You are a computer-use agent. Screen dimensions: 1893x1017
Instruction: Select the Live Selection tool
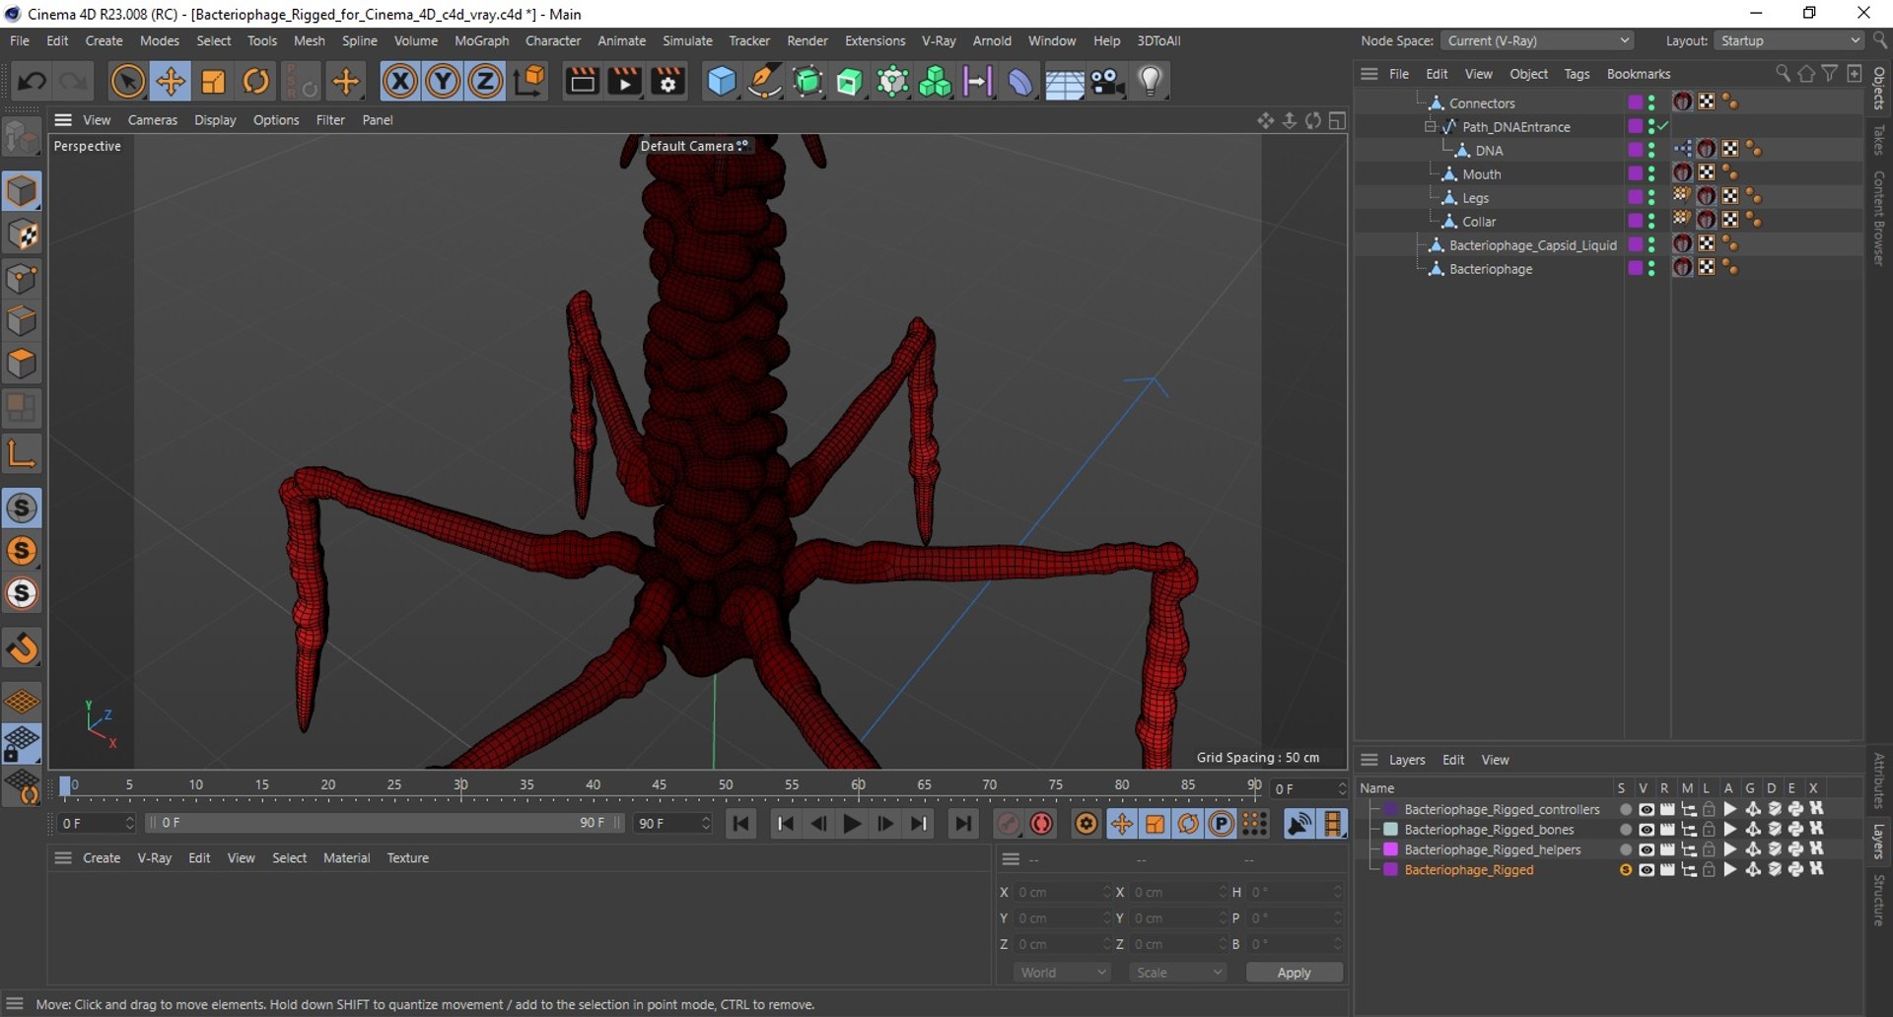pos(127,82)
